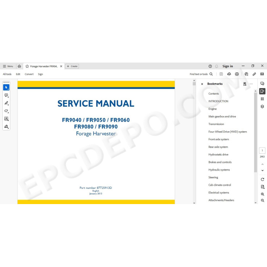Click the current page number box
The width and height of the screenshot is (267, 267).
pyautogui.click(x=262, y=151)
